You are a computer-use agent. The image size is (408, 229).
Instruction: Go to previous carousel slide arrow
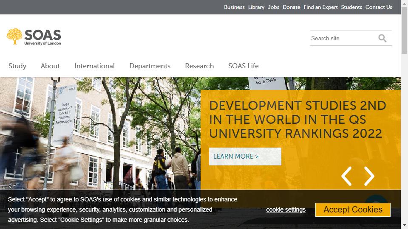click(x=346, y=176)
